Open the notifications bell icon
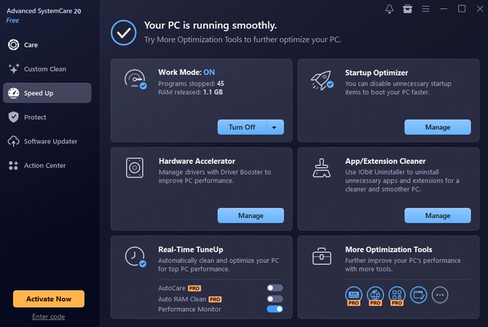This screenshot has width=488, height=327. [389, 9]
